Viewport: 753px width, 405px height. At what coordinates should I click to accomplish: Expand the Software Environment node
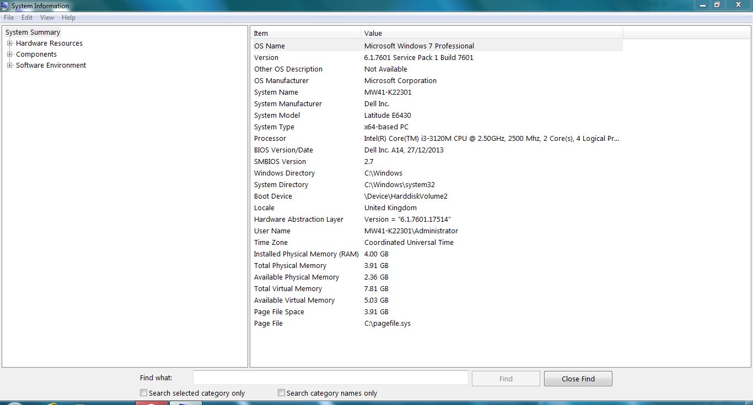click(9, 65)
